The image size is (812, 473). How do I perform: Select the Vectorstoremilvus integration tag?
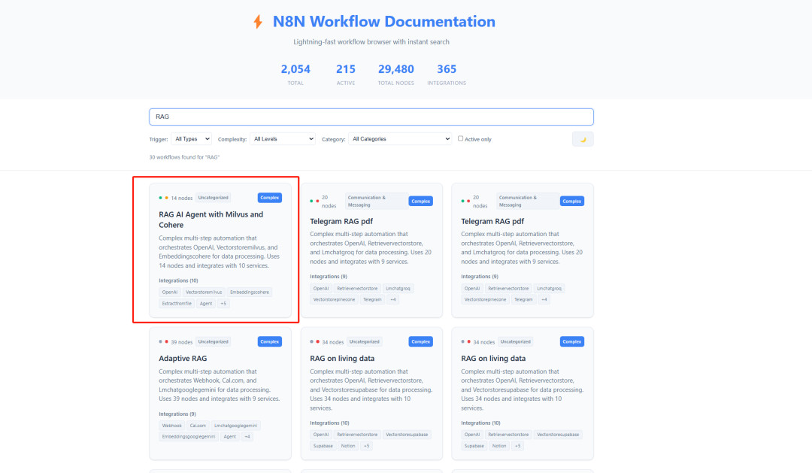(204, 293)
